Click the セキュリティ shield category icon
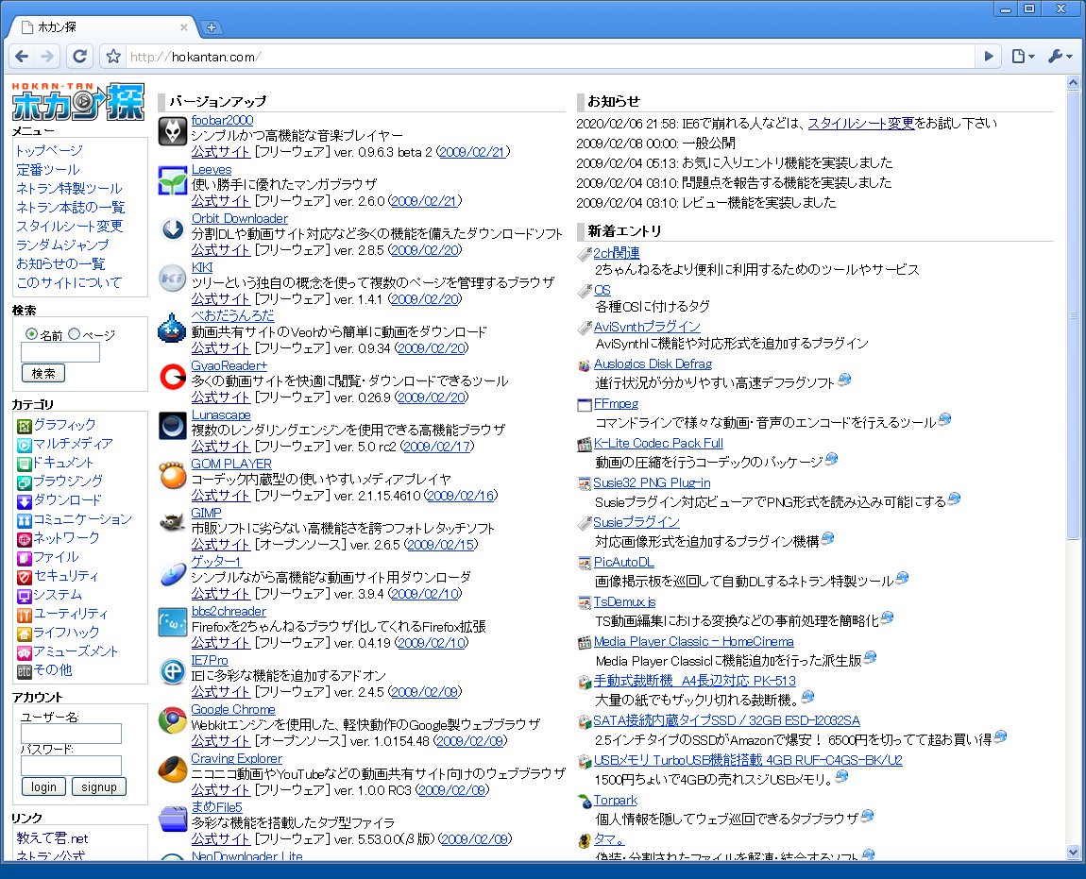The image size is (1086, 879). point(25,577)
